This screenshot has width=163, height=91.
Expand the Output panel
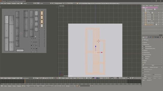[x=145, y=61]
